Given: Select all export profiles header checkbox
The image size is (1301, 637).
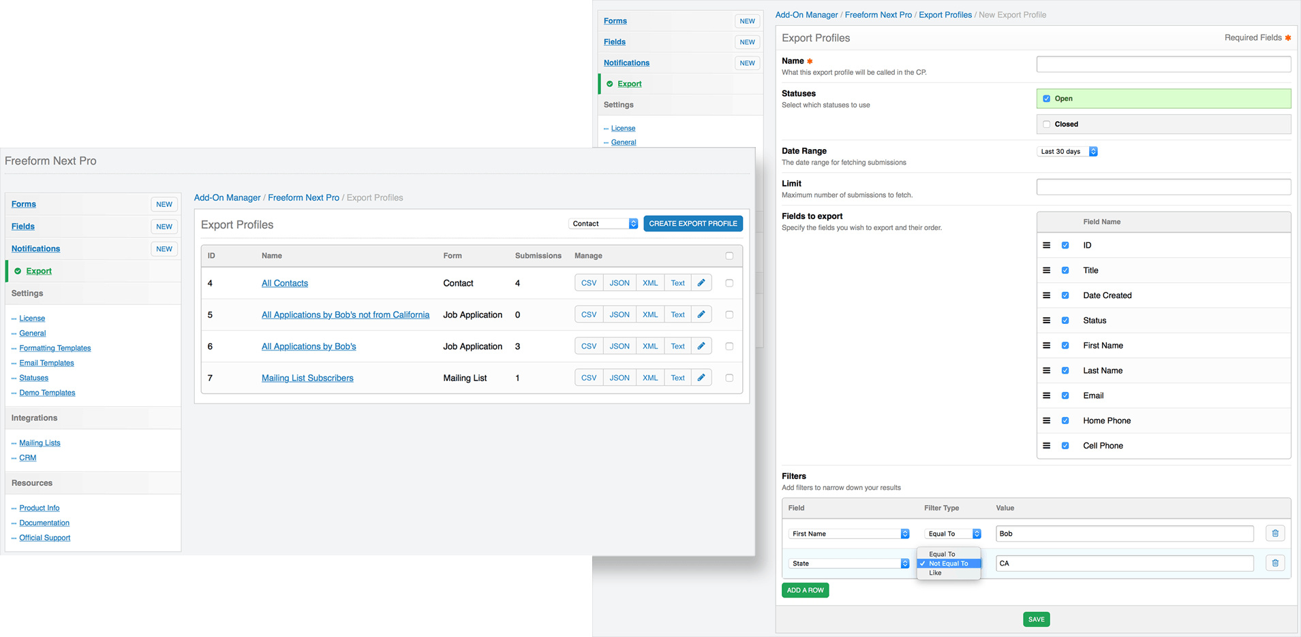Looking at the screenshot, I should 729,256.
